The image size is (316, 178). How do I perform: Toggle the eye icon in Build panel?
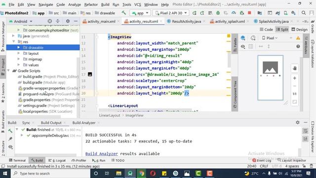[x=10, y=147]
